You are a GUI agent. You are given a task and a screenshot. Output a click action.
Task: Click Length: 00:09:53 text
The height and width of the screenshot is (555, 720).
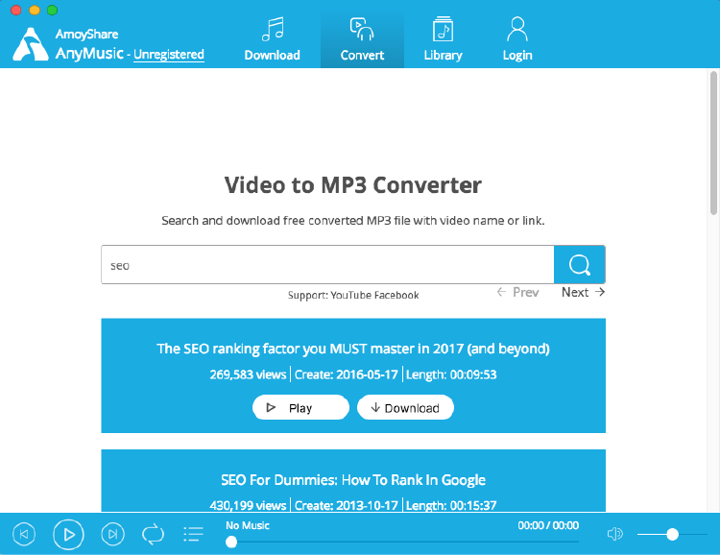[x=451, y=374]
